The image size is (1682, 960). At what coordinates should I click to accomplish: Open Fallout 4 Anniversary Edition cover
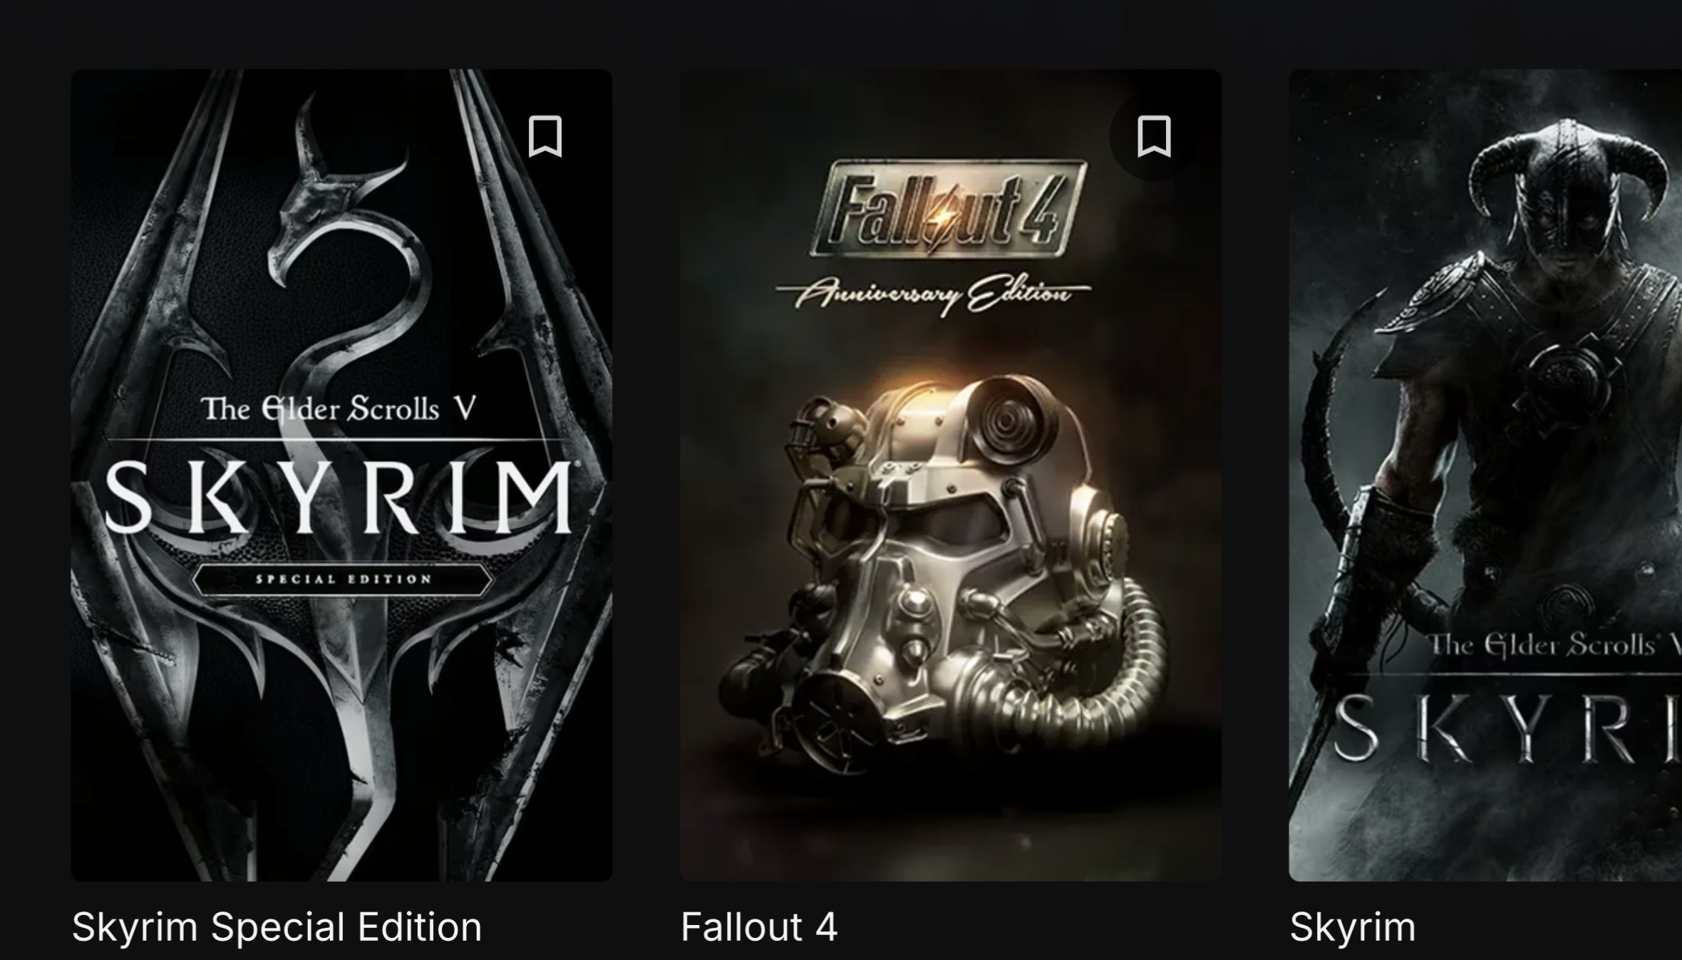[951, 475]
